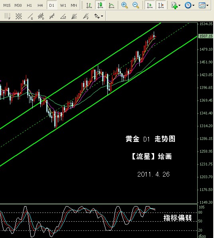Select the M15 timeframe
Viewport: 214px width, 238px height.
pyautogui.click(x=7, y=6)
